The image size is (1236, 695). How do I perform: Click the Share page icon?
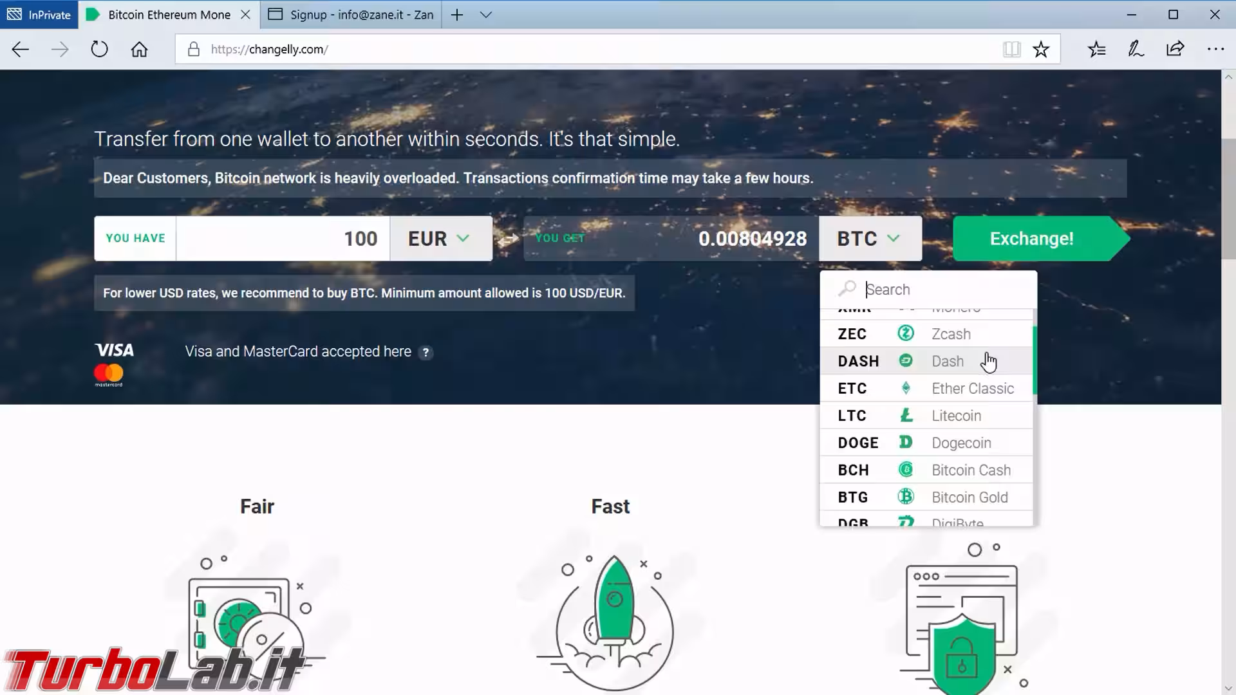pos(1175,50)
